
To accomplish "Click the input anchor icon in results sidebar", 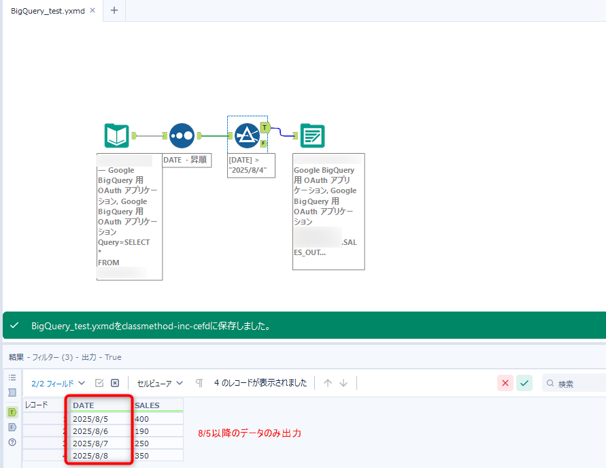I will [12, 392].
